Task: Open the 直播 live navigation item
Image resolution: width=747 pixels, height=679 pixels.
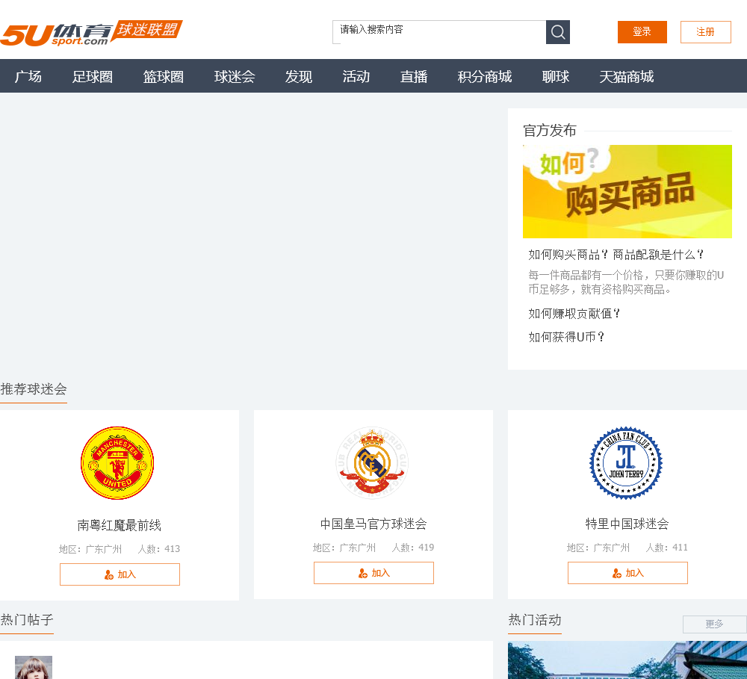Action: click(414, 76)
